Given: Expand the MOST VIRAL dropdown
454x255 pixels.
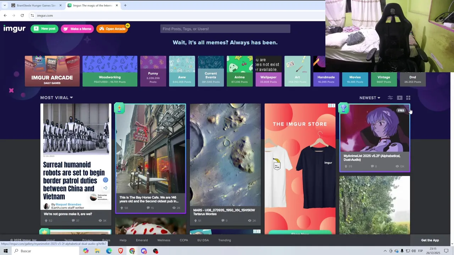Looking at the screenshot, I should 56,98.
